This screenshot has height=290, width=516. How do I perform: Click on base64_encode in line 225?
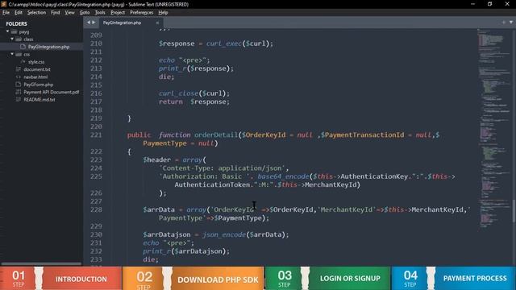pyautogui.click(x=283, y=176)
